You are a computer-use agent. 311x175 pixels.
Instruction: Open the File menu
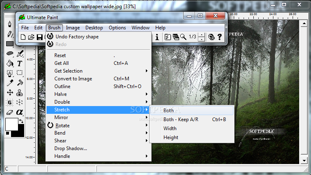click(25, 28)
